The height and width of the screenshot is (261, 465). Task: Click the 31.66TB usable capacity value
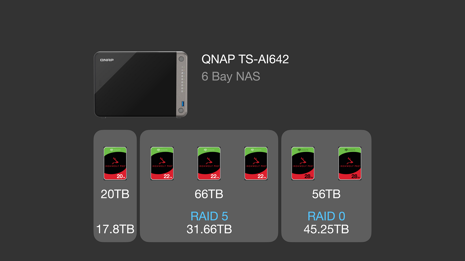click(209, 229)
